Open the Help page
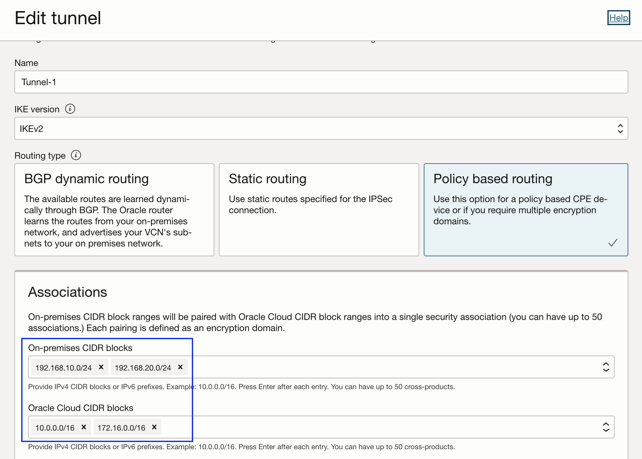This screenshot has width=642, height=459. tap(619, 18)
